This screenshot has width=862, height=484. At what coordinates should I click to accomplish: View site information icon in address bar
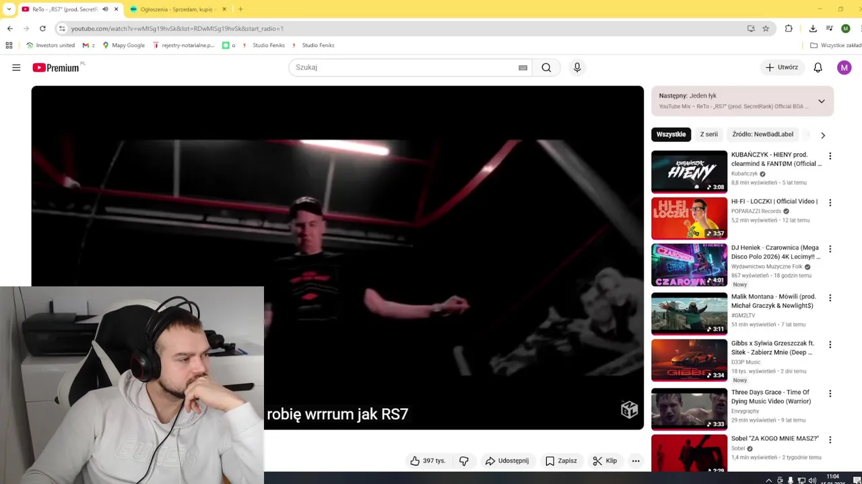[62, 28]
